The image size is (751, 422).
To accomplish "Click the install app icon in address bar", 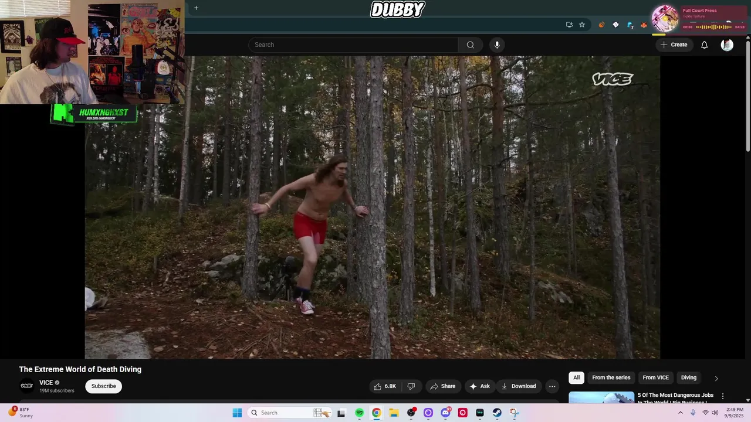I will point(569,25).
